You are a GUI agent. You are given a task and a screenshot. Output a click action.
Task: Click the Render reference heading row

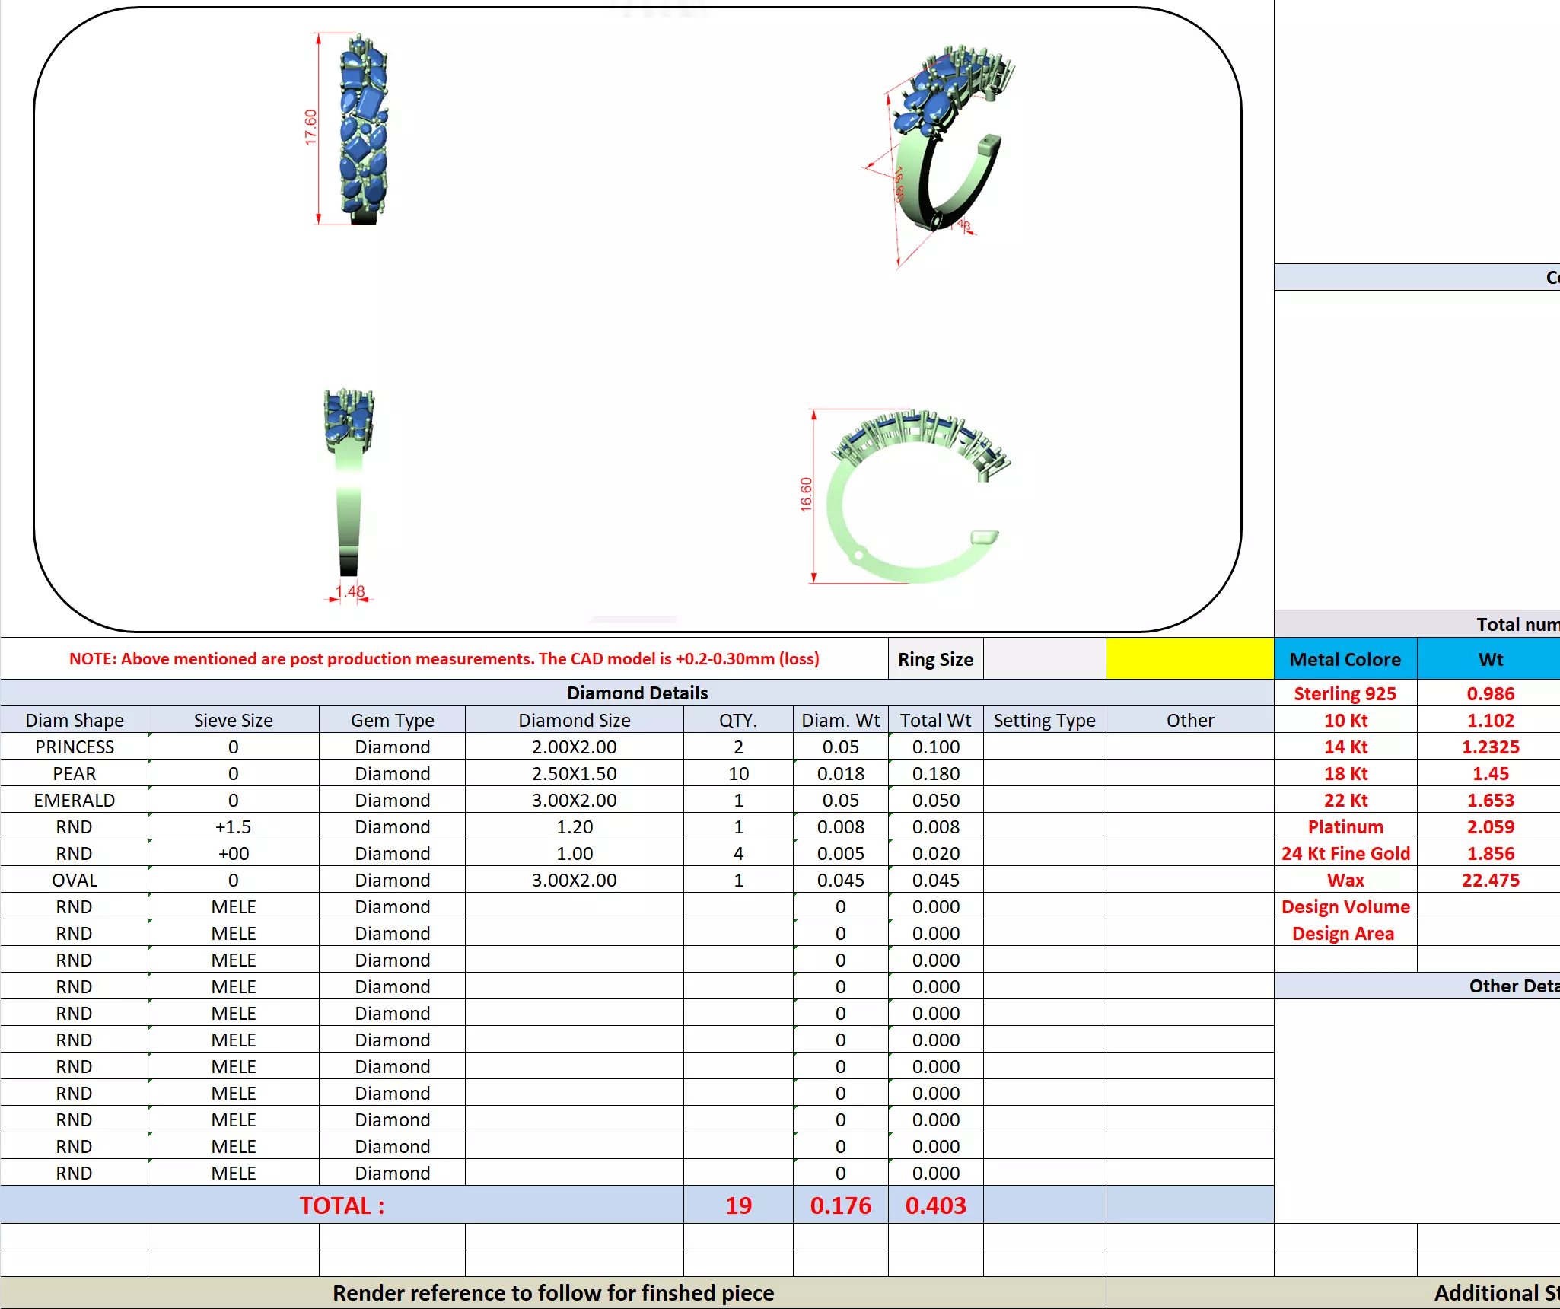coord(552,1293)
